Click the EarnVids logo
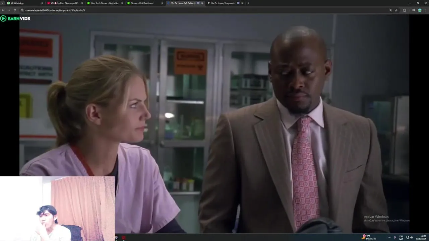Screen dimensions: 429x241 [x=15, y=18]
